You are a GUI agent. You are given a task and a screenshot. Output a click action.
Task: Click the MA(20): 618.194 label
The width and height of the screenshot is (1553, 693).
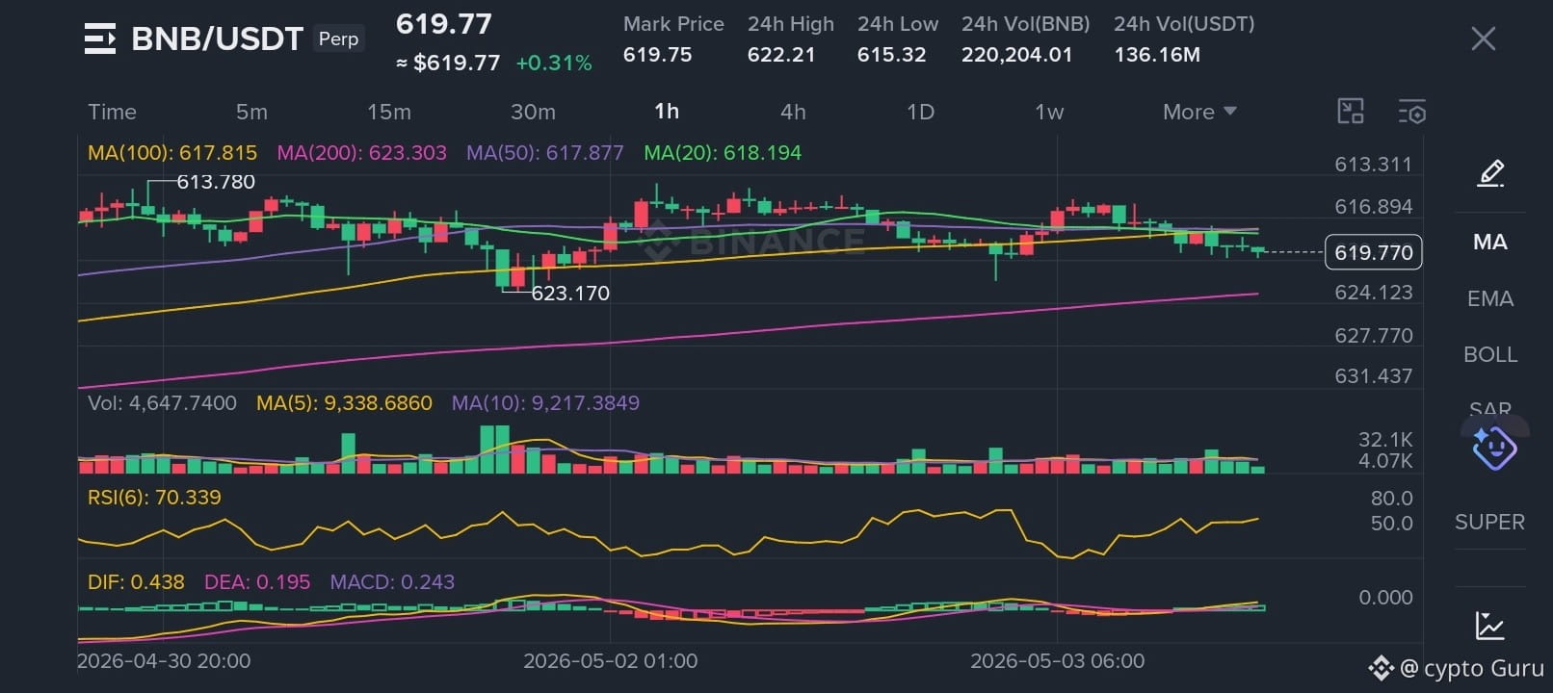pos(723,152)
